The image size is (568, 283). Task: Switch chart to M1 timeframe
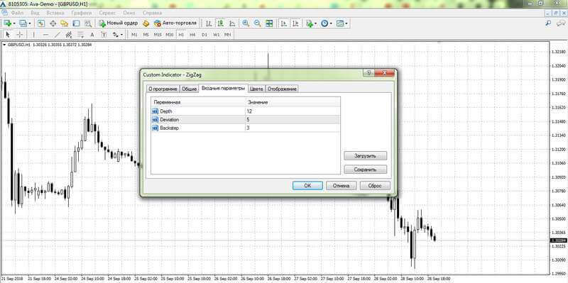click(x=134, y=35)
